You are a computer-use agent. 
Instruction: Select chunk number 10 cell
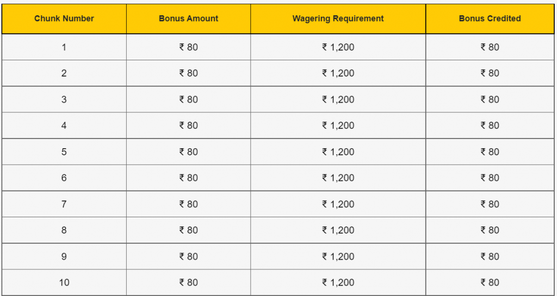pyautogui.click(x=64, y=282)
